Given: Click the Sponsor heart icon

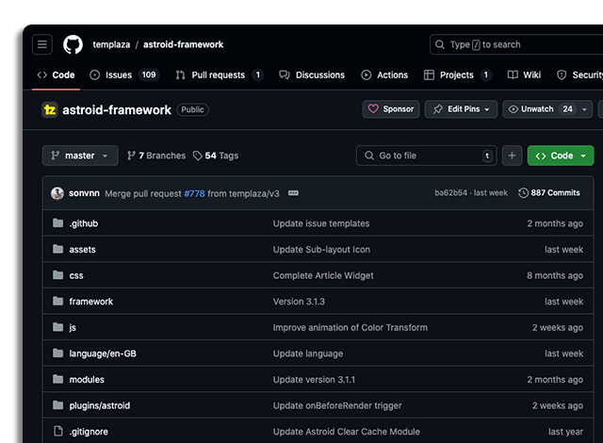Looking at the screenshot, I should [x=373, y=108].
